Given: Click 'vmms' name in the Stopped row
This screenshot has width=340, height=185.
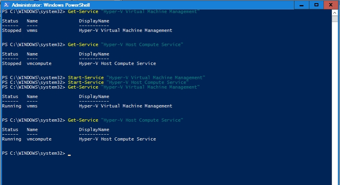Looking at the screenshot, I should click(32, 30).
